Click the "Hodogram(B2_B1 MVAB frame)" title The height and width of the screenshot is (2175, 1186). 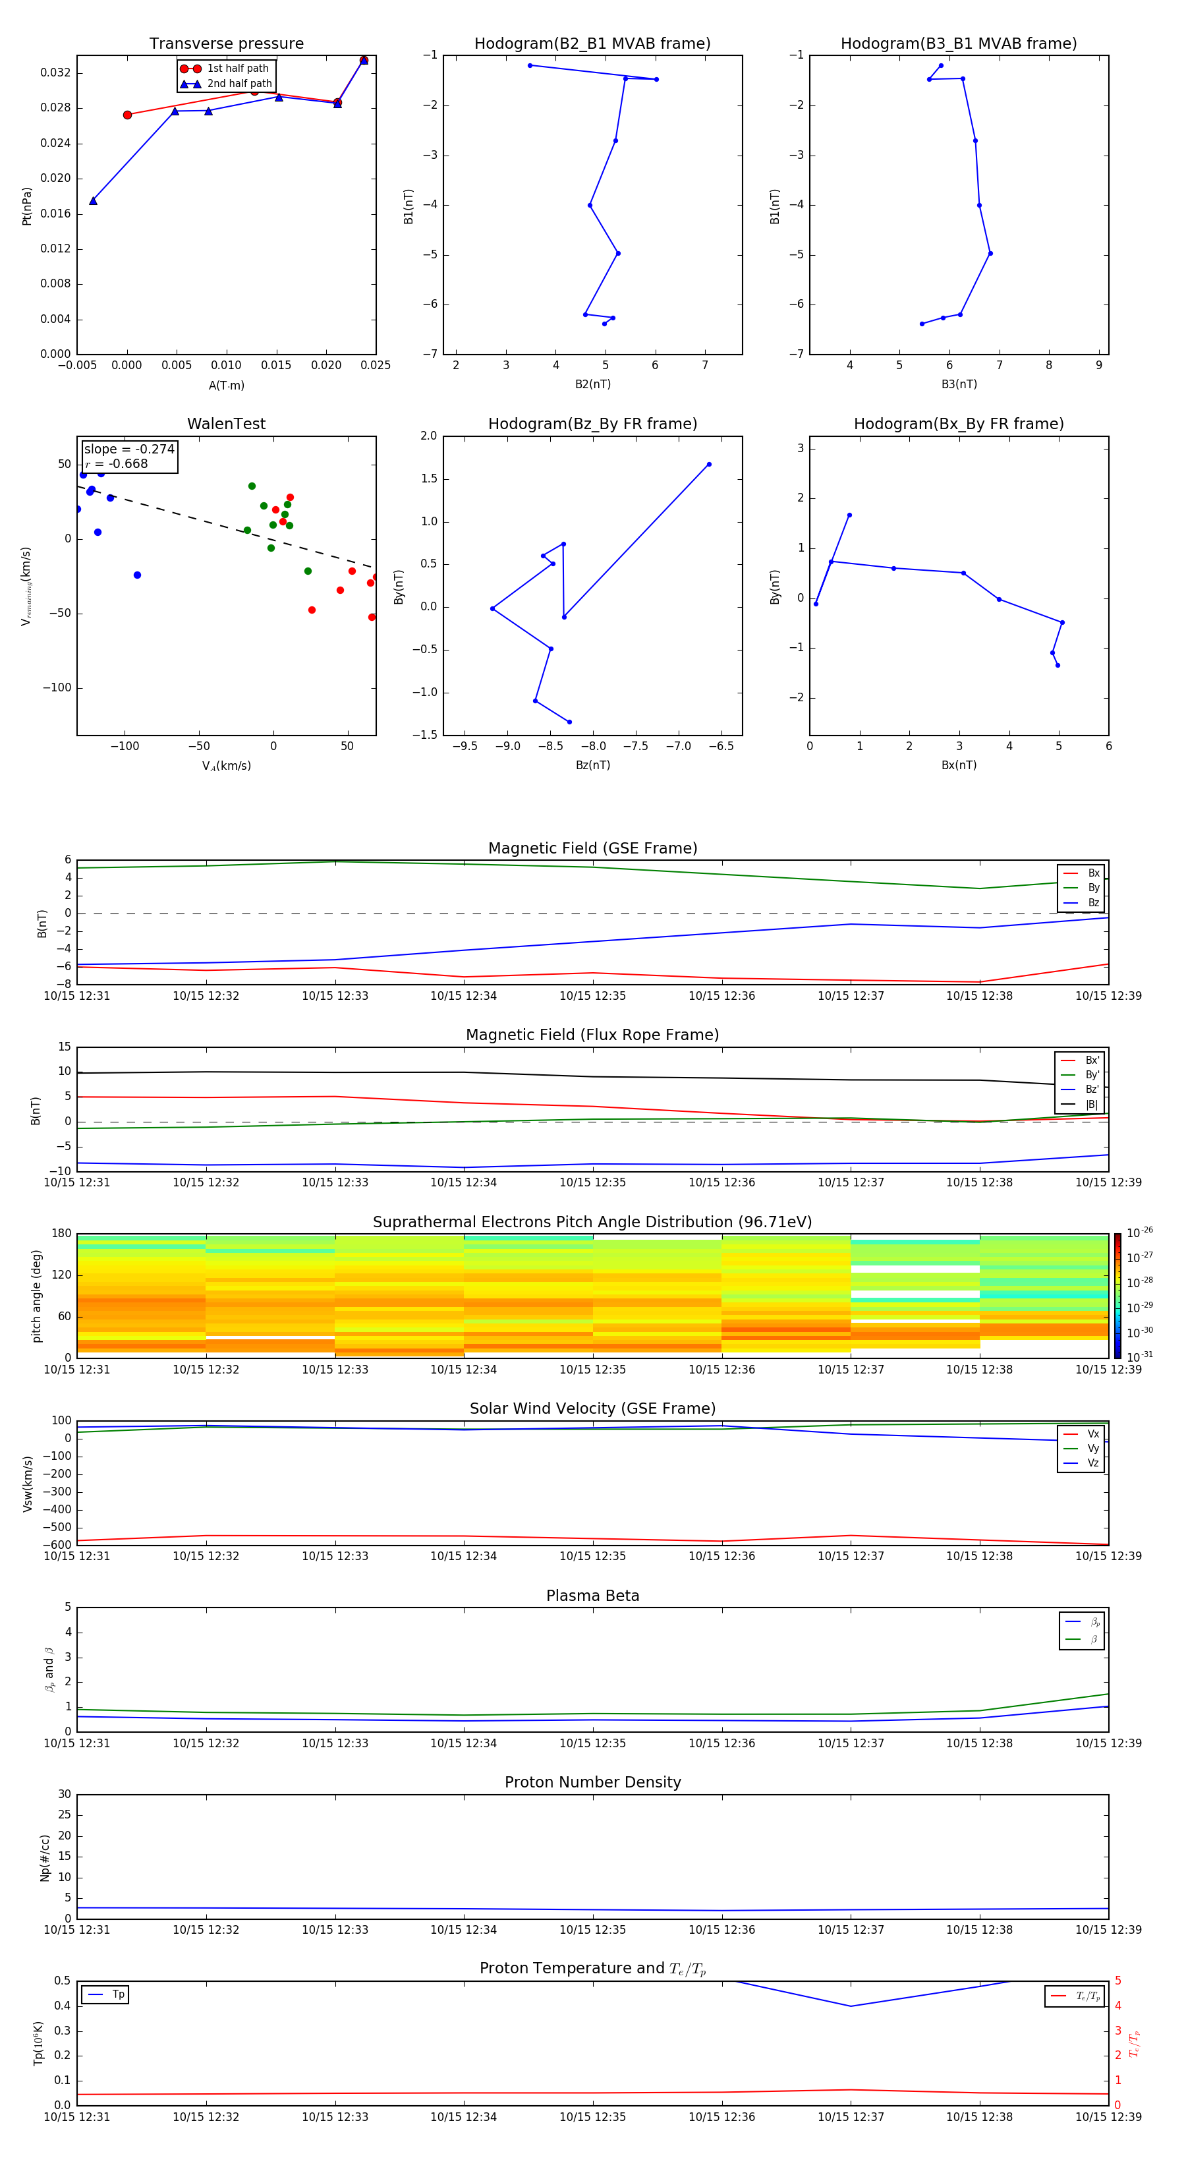(592, 44)
